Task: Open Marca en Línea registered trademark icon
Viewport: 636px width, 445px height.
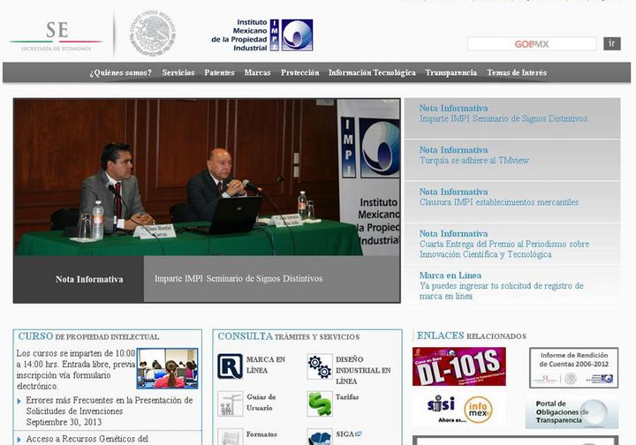Action: click(x=230, y=366)
